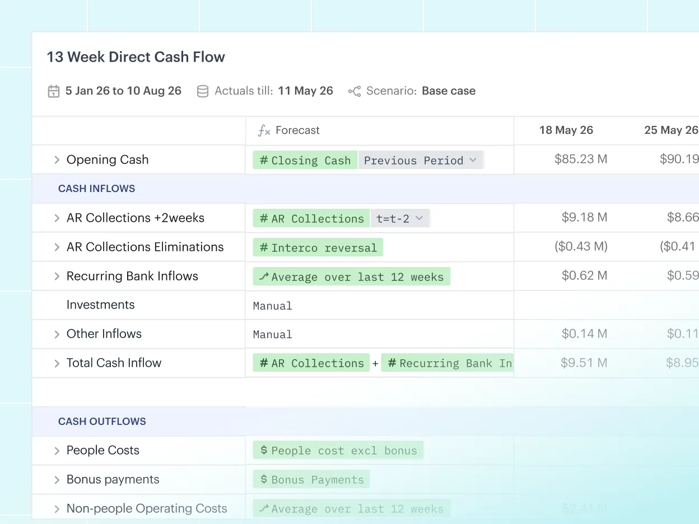Viewport: 699px width, 524px height.
Task: Click the Average over last 12 weeks chip for Non-people Operating Costs
Action: click(x=351, y=508)
